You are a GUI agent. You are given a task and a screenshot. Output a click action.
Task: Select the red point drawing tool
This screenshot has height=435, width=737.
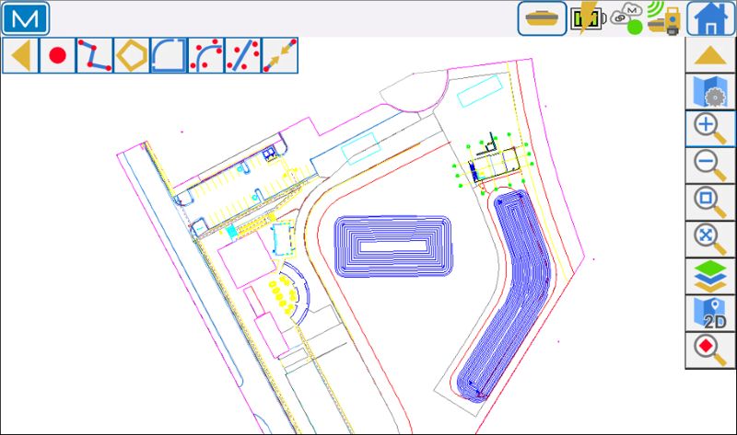point(57,55)
